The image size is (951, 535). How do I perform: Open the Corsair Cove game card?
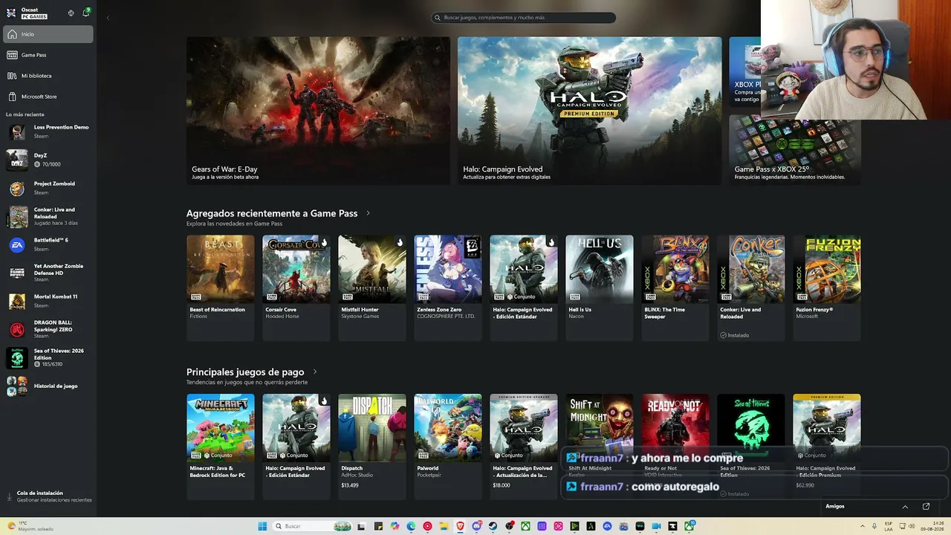click(x=296, y=288)
